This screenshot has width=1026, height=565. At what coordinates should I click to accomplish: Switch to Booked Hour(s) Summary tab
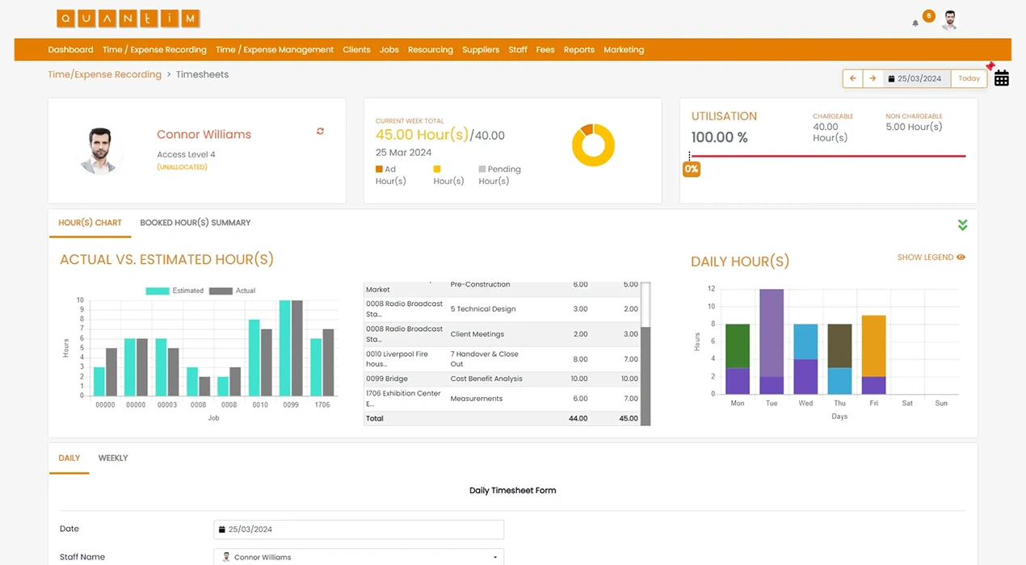pyautogui.click(x=195, y=223)
